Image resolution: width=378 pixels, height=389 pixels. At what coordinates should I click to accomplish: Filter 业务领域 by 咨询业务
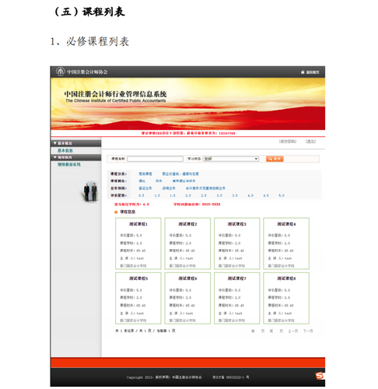point(169,188)
